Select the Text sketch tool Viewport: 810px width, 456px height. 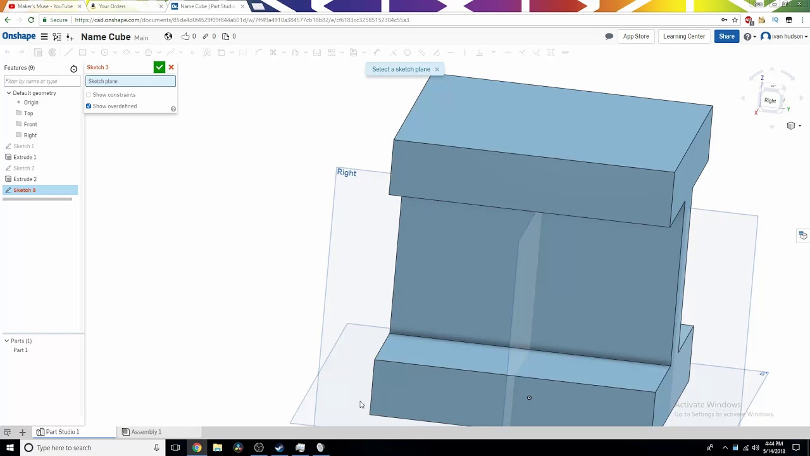pyautogui.click(x=206, y=53)
